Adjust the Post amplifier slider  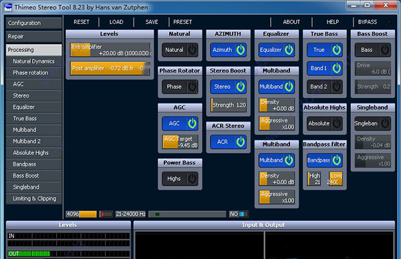[110, 68]
